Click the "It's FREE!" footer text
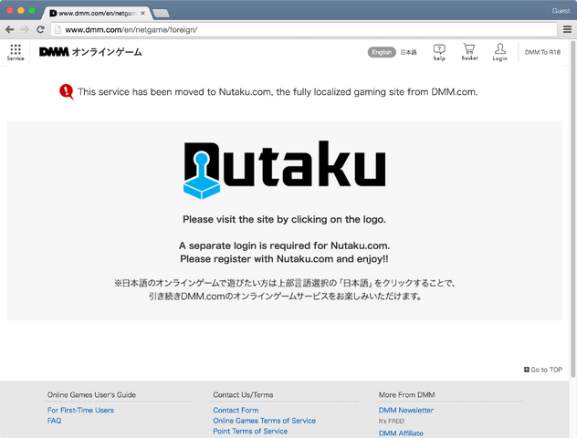 tap(392, 421)
